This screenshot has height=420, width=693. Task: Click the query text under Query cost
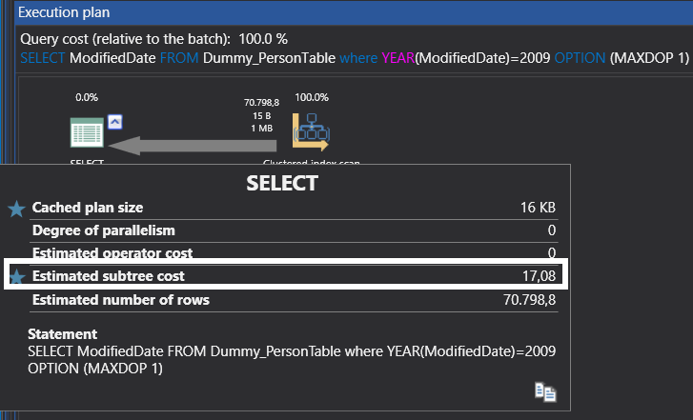(353, 57)
